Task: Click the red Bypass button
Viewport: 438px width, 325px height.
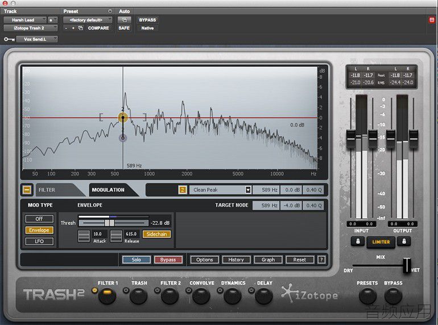Action: coord(168,260)
